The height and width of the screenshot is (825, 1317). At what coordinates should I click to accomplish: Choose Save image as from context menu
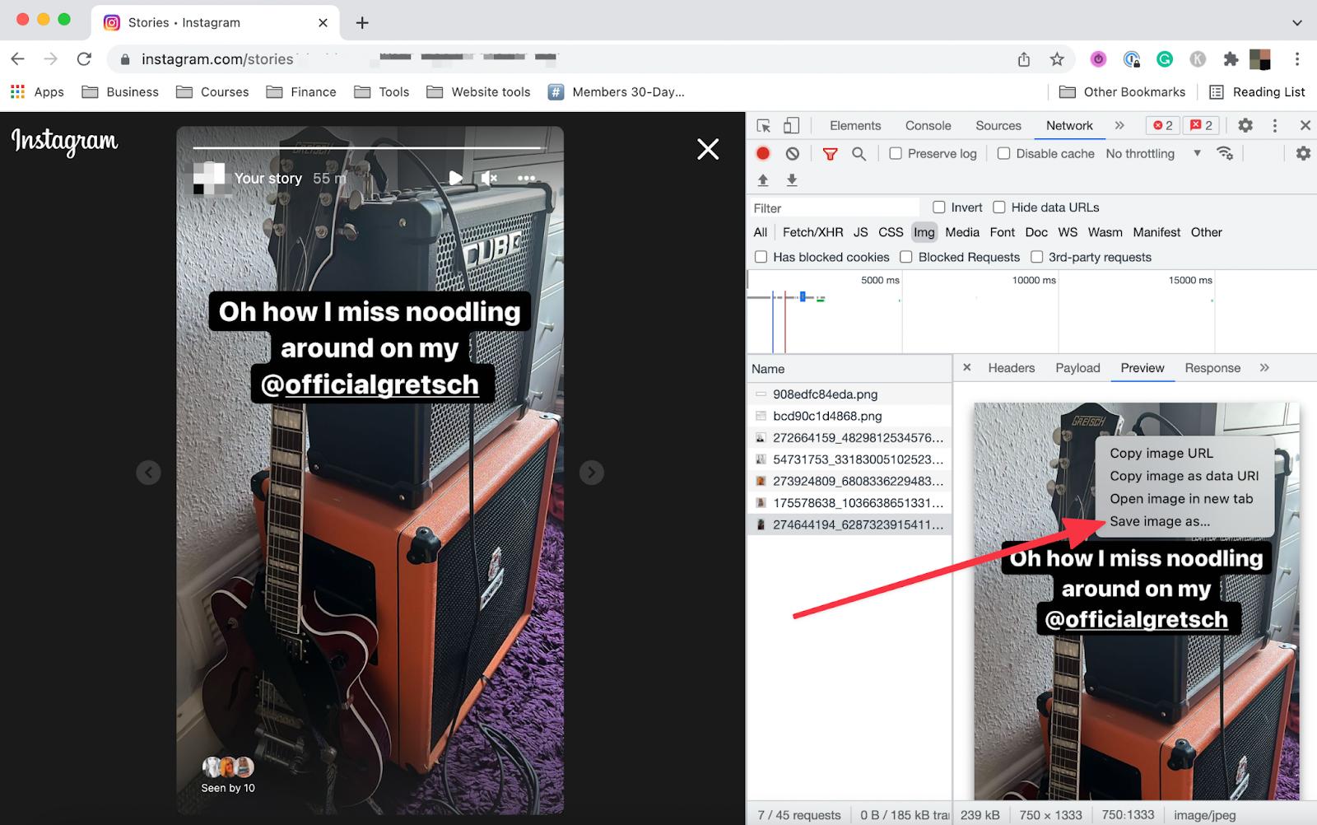click(1160, 521)
